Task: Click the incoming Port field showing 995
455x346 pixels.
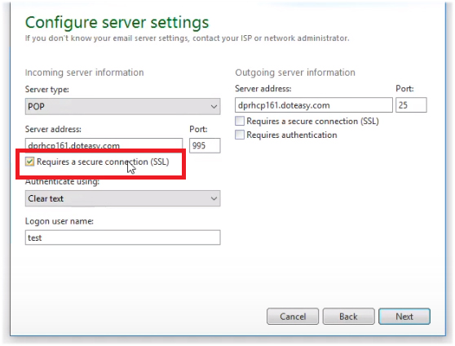Action: click(x=205, y=145)
